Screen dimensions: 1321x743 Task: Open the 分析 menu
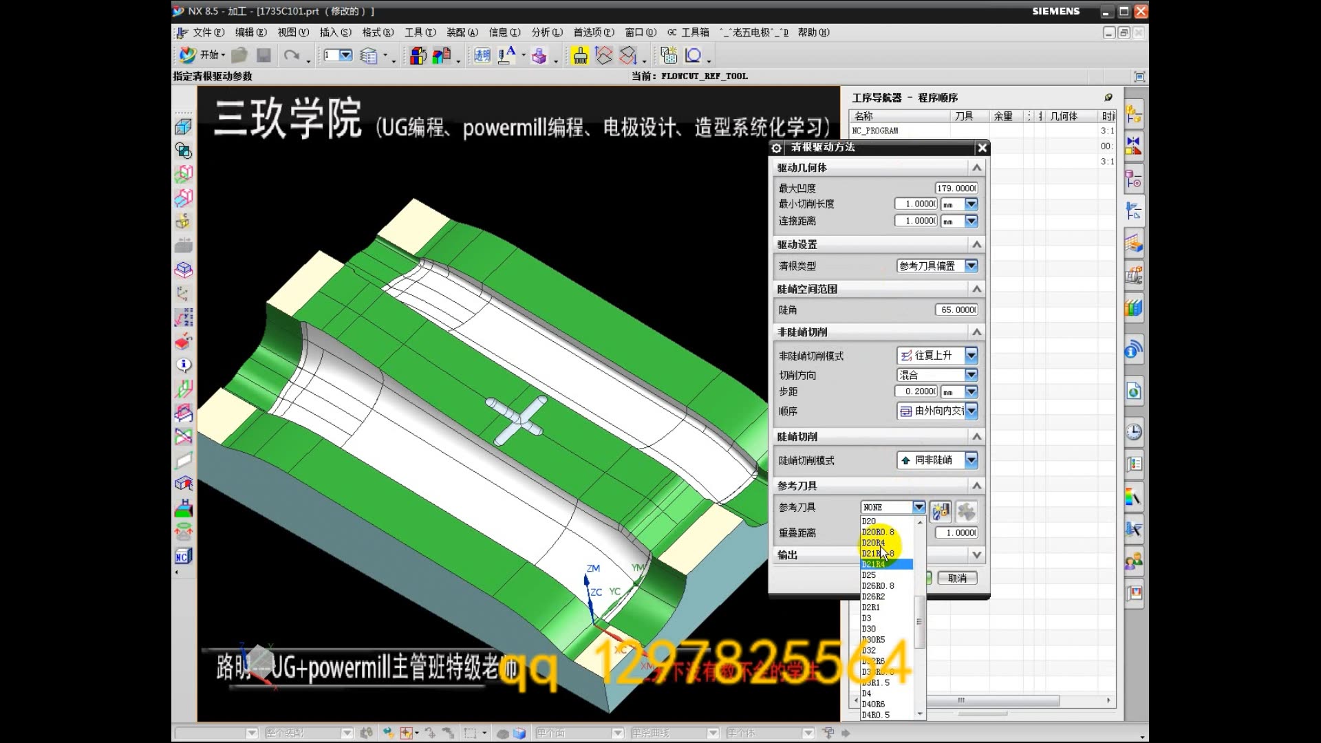point(546,32)
